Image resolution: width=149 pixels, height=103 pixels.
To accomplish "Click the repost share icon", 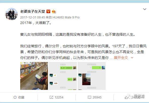I will click(x=52, y=97).
